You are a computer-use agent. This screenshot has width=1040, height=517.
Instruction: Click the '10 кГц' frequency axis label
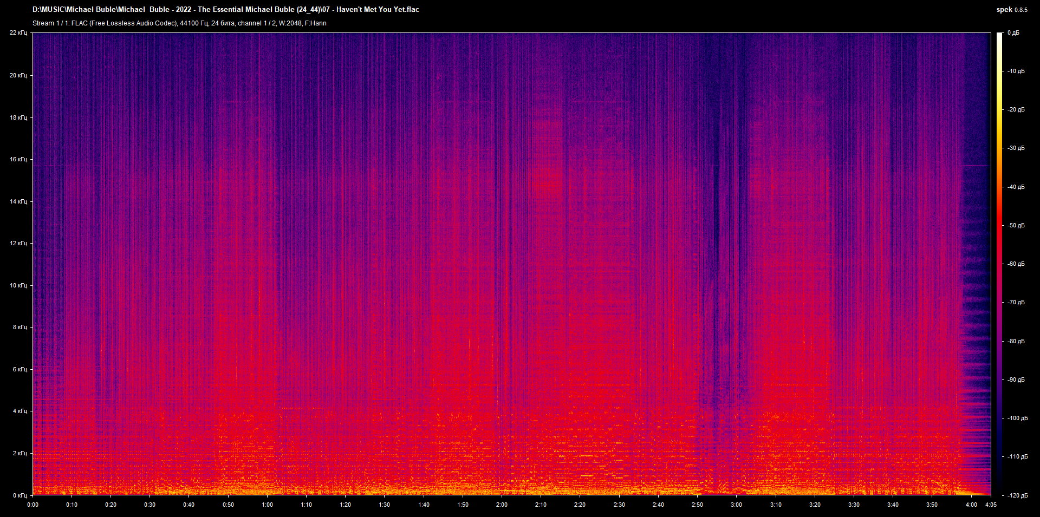pyautogui.click(x=18, y=285)
